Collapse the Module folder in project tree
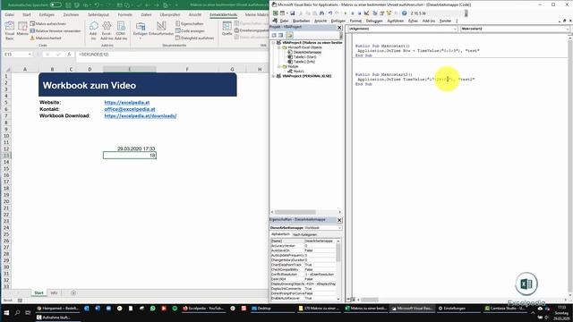Screen dimensions: 573x322 tap(278, 66)
